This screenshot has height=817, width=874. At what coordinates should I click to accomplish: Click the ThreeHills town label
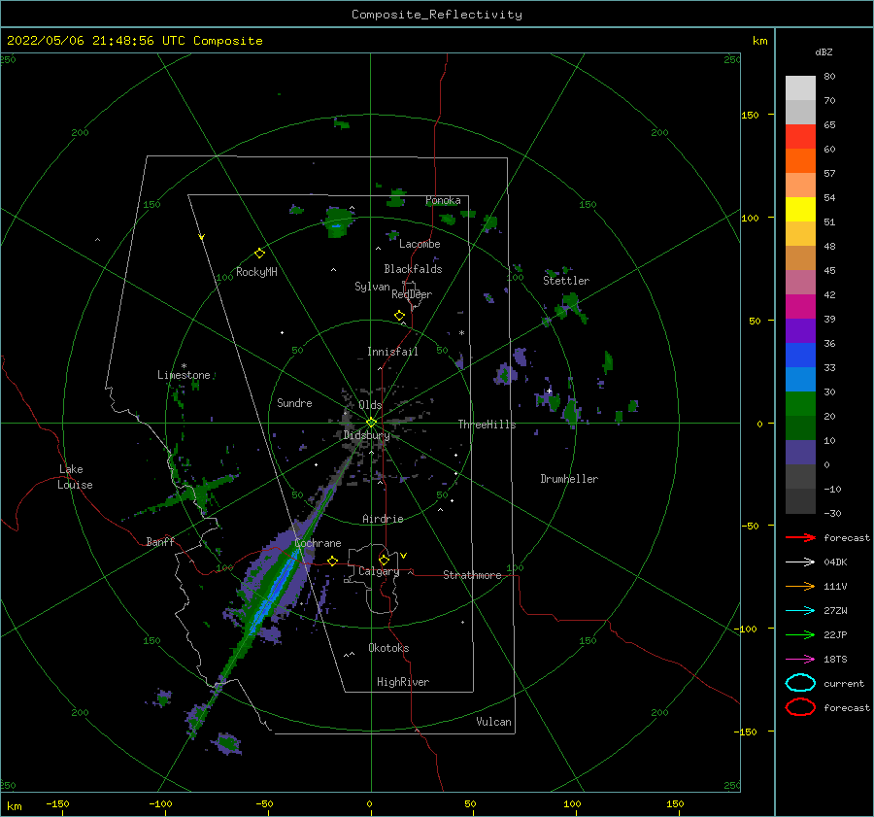point(487,425)
